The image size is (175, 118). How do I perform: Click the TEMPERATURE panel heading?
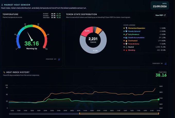[11, 14]
